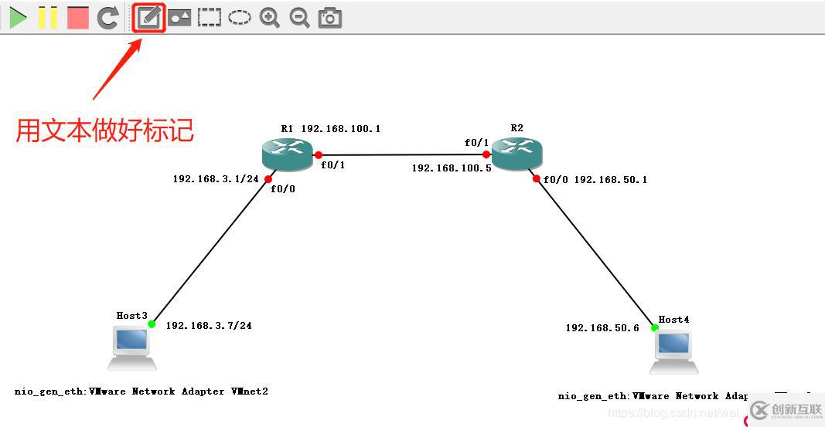Select the R2 router icon

coord(516,154)
